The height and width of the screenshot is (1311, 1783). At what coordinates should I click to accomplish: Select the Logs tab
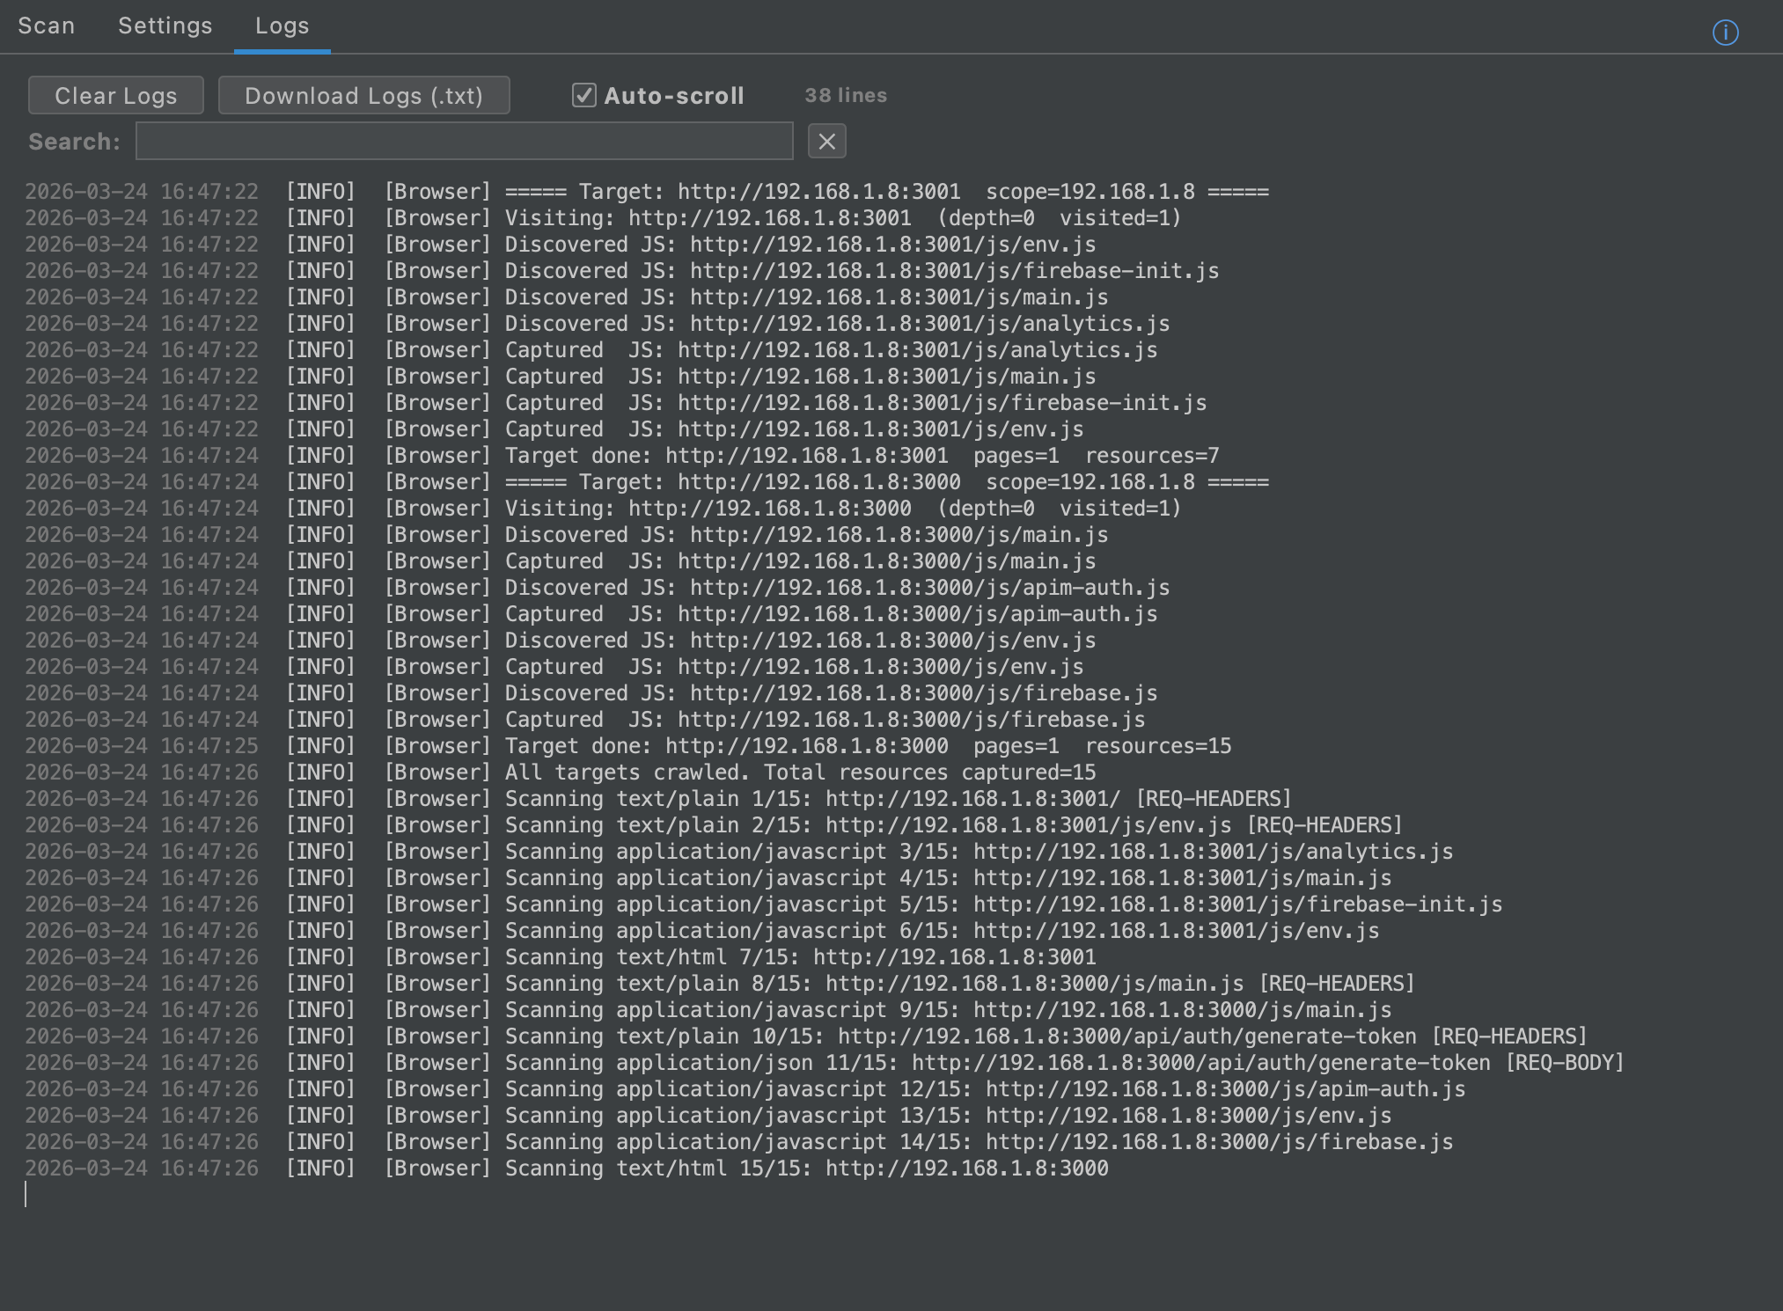[x=282, y=26]
